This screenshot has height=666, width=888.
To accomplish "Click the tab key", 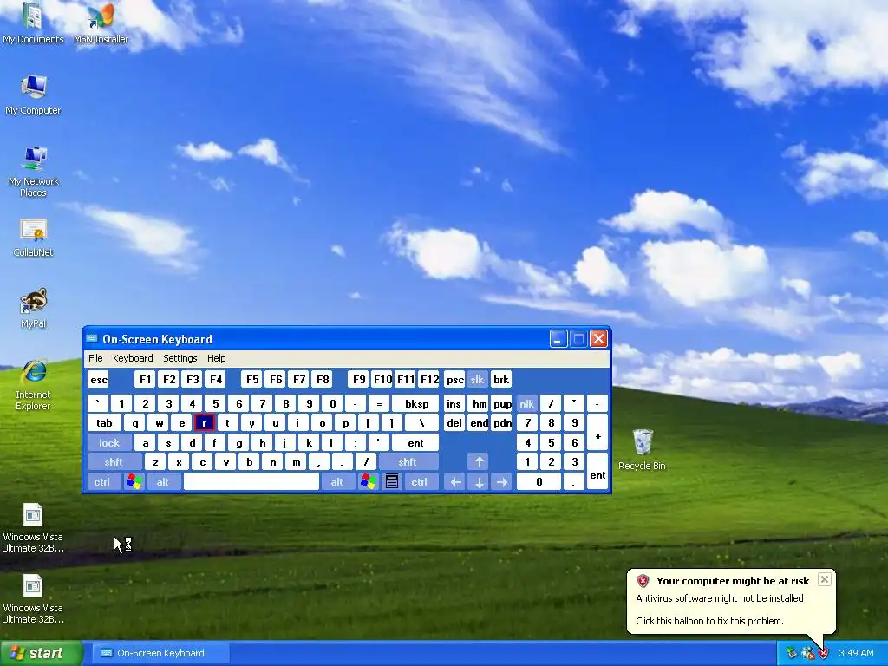I will (x=104, y=423).
